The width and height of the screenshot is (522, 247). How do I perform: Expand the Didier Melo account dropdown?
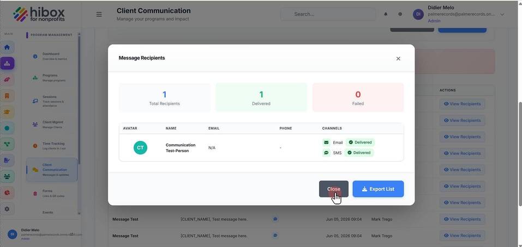502,14
